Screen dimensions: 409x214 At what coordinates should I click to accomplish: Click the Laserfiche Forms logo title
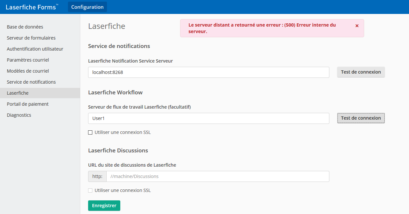point(32,7)
